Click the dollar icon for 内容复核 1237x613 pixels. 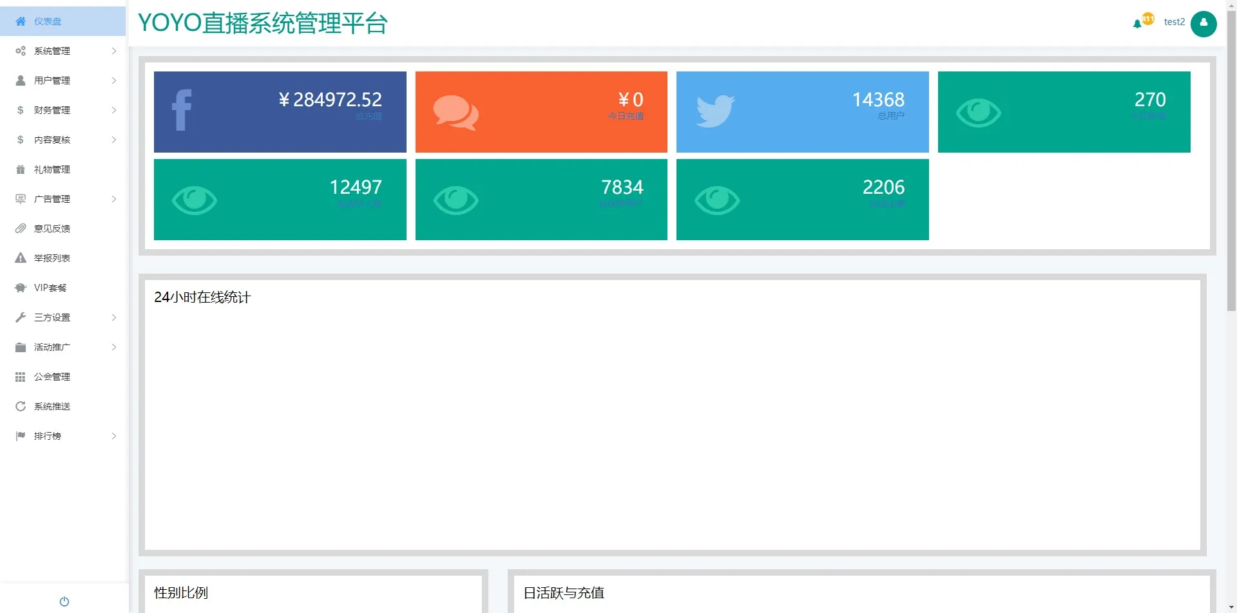click(x=21, y=140)
